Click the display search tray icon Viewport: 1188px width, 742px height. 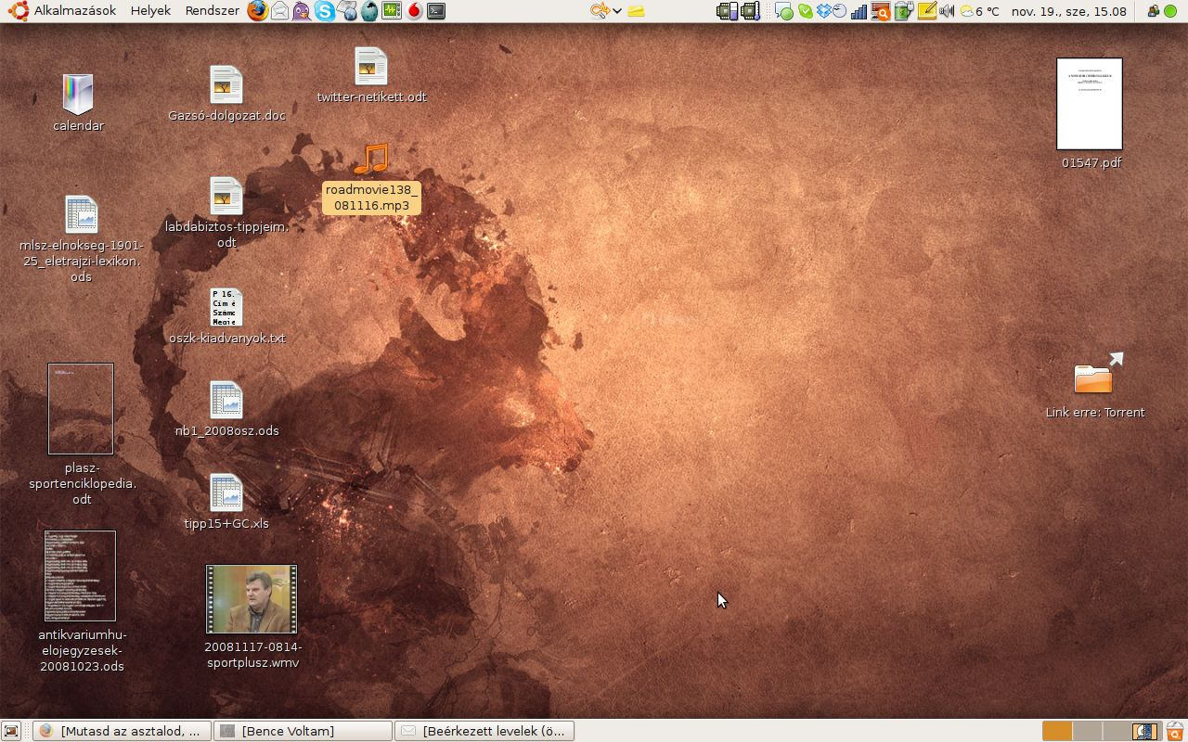tap(882, 11)
